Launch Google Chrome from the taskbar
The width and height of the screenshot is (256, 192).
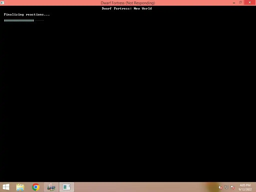point(36,187)
